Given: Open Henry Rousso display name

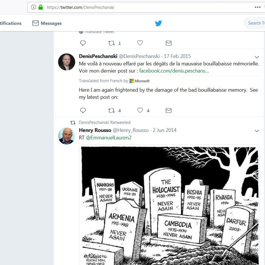Looking at the screenshot, I should coord(95,130).
